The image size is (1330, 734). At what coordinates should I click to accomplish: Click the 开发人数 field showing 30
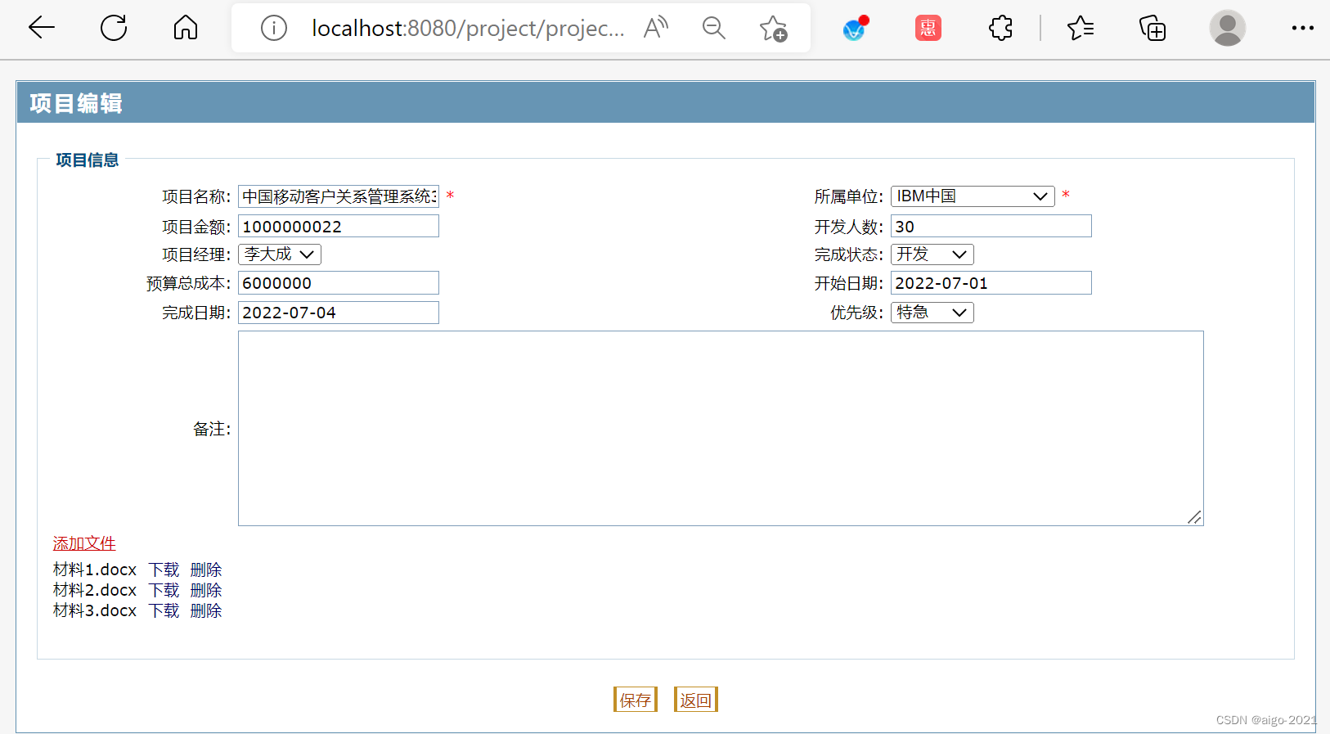coord(991,226)
